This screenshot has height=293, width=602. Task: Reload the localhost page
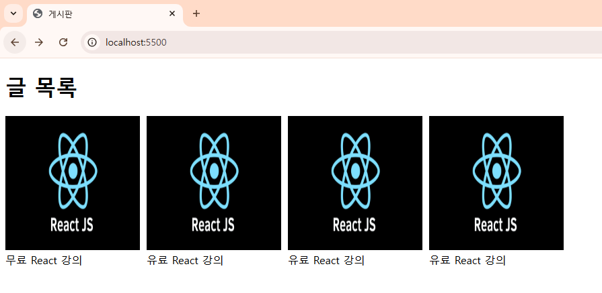click(63, 42)
